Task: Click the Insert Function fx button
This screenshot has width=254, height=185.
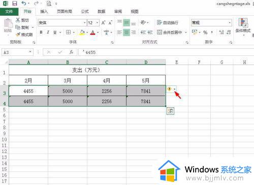Action: 72,52
